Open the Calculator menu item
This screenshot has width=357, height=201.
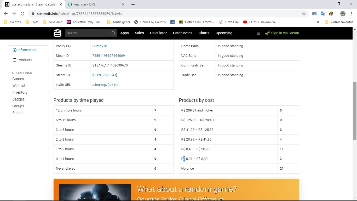pos(158,33)
